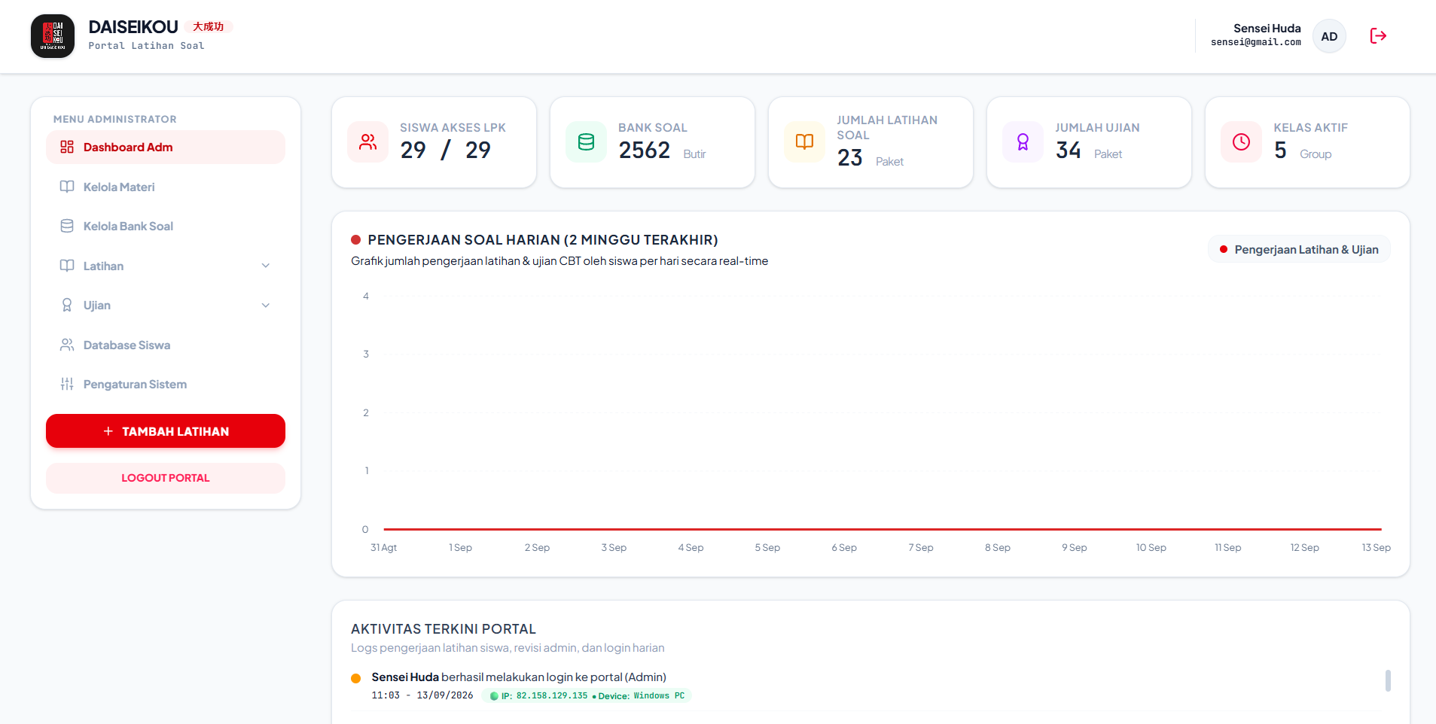
Task: Click the Kelola Materi book icon
Action: [67, 187]
